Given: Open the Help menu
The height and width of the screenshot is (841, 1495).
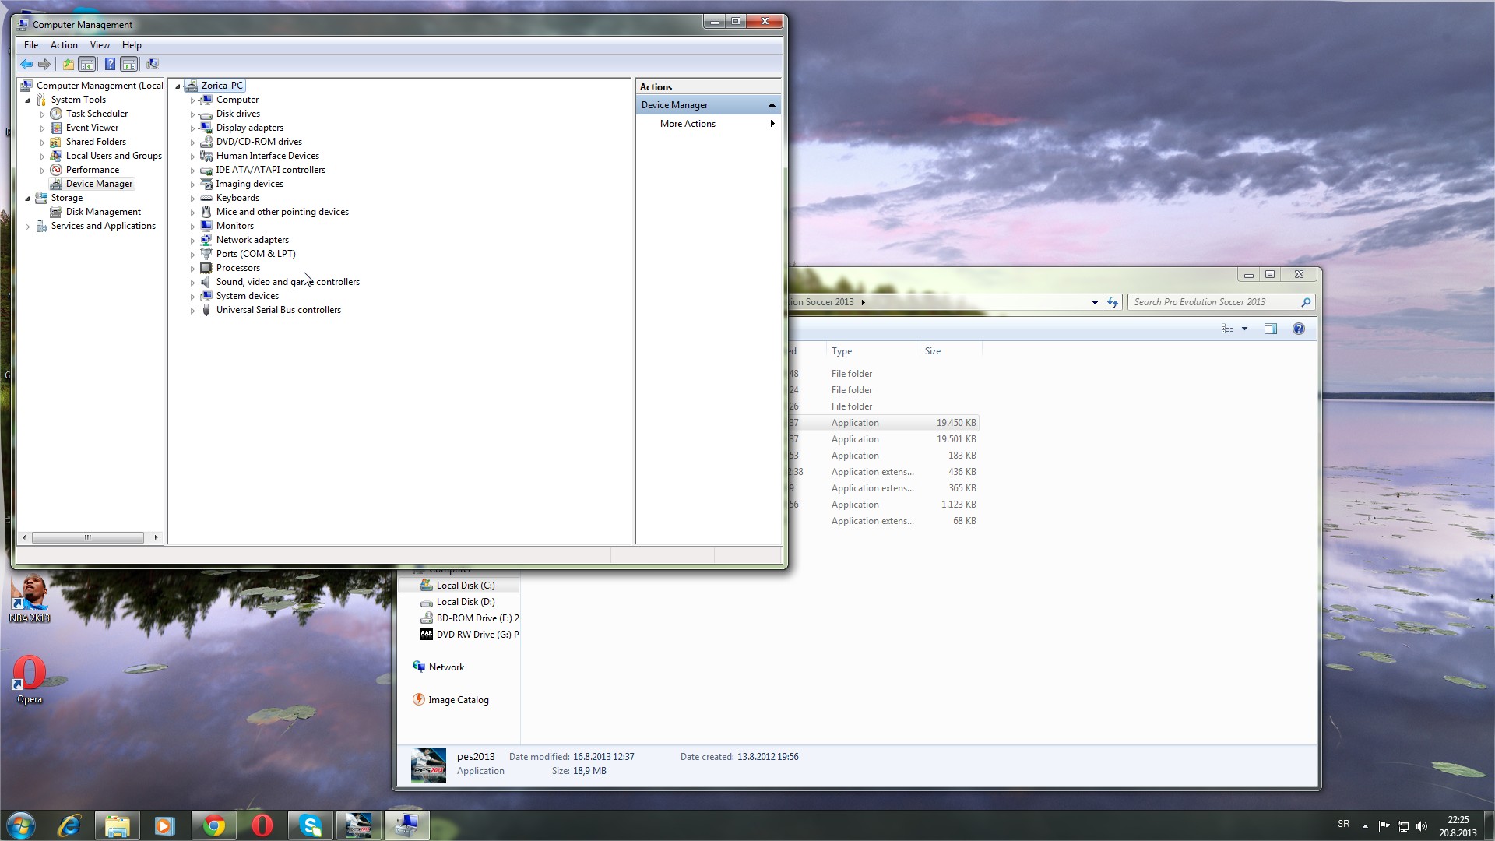Looking at the screenshot, I should coord(132,45).
